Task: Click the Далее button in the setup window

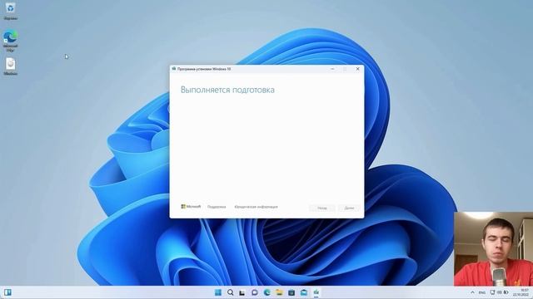Action: pyautogui.click(x=349, y=208)
